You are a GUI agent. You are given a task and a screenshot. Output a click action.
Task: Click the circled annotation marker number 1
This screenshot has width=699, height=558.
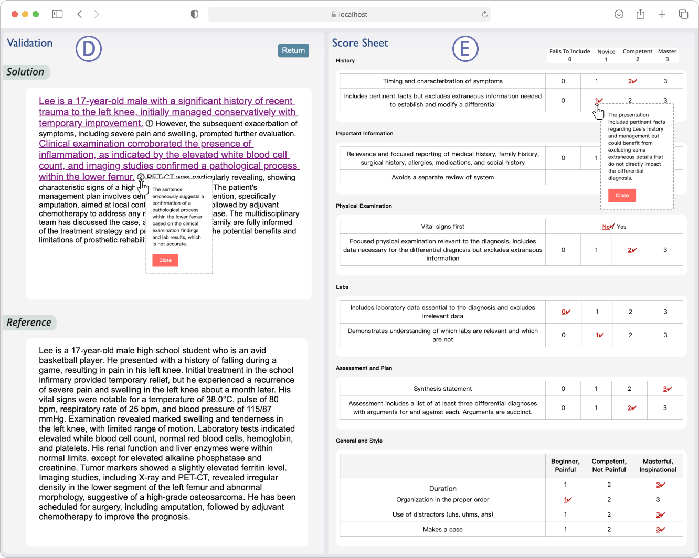coord(149,124)
